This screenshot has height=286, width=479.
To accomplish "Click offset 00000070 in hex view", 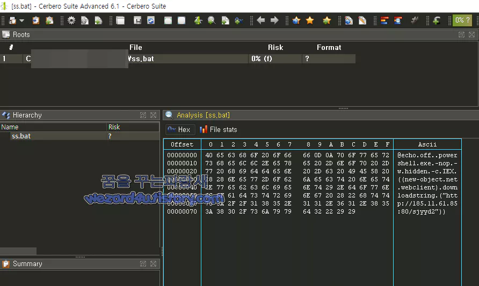I will pyautogui.click(x=182, y=211).
